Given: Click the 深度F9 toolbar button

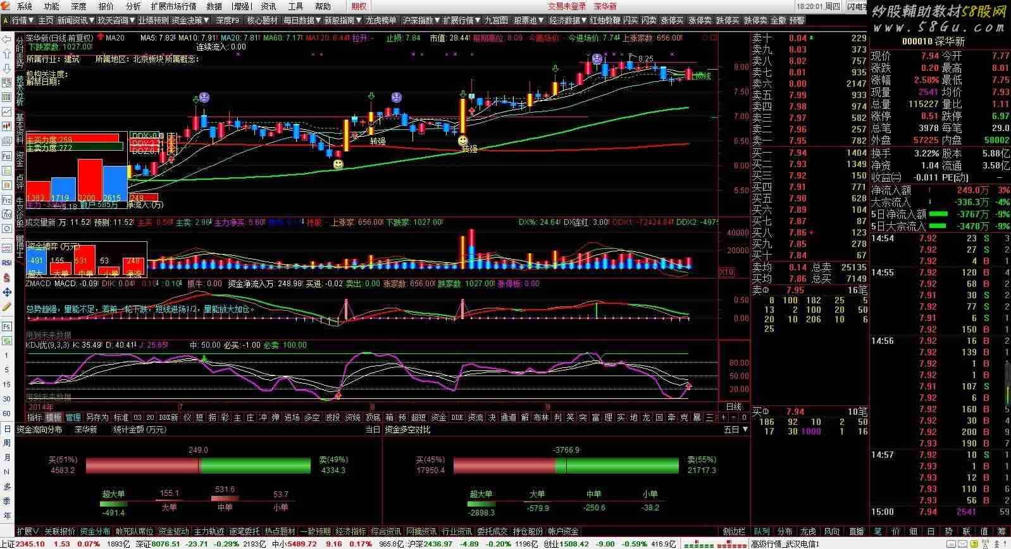Looking at the screenshot, I should pos(227,20).
